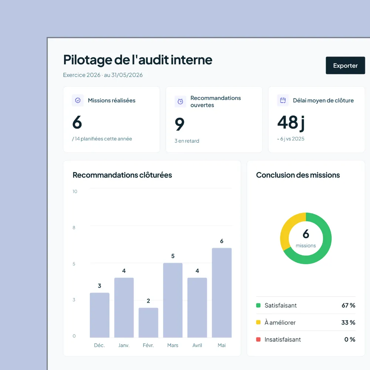Screen dimensions: 370x370
Task: Click the 'Déc.' axis label
Action: 99,345
